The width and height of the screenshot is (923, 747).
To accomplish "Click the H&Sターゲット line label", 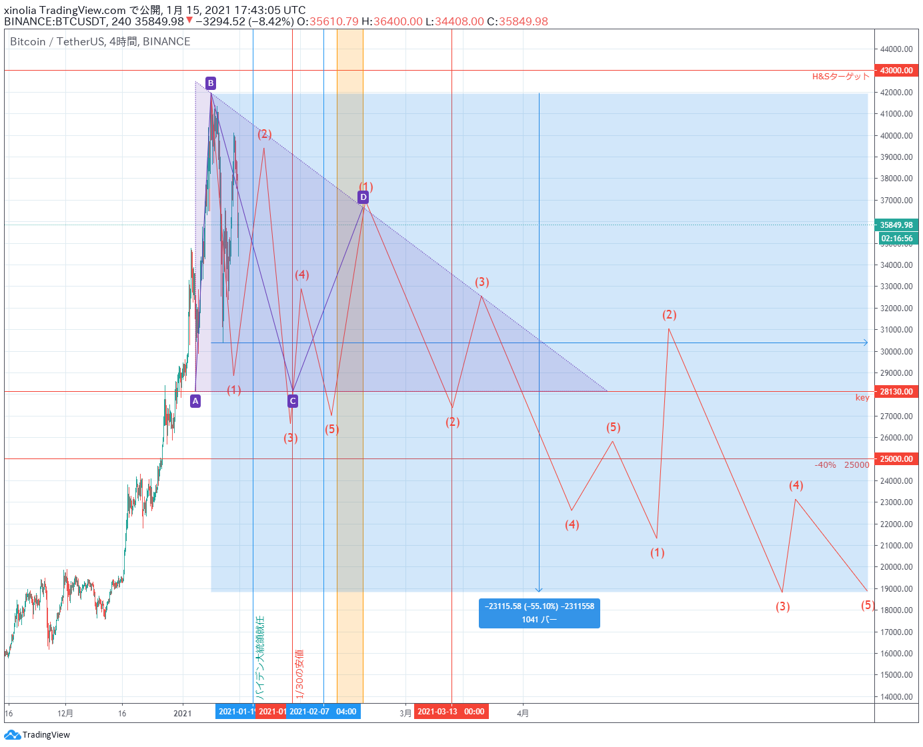I will 841,77.
